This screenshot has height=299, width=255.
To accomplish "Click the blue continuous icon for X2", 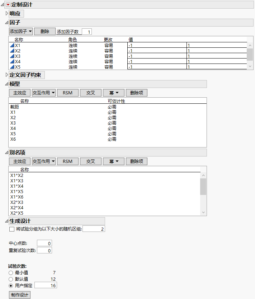I will pos(12,51).
